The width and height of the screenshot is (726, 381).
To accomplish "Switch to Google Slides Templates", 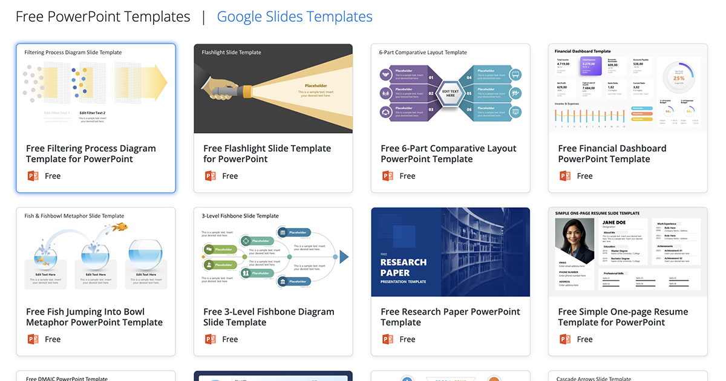I will pyautogui.click(x=295, y=16).
